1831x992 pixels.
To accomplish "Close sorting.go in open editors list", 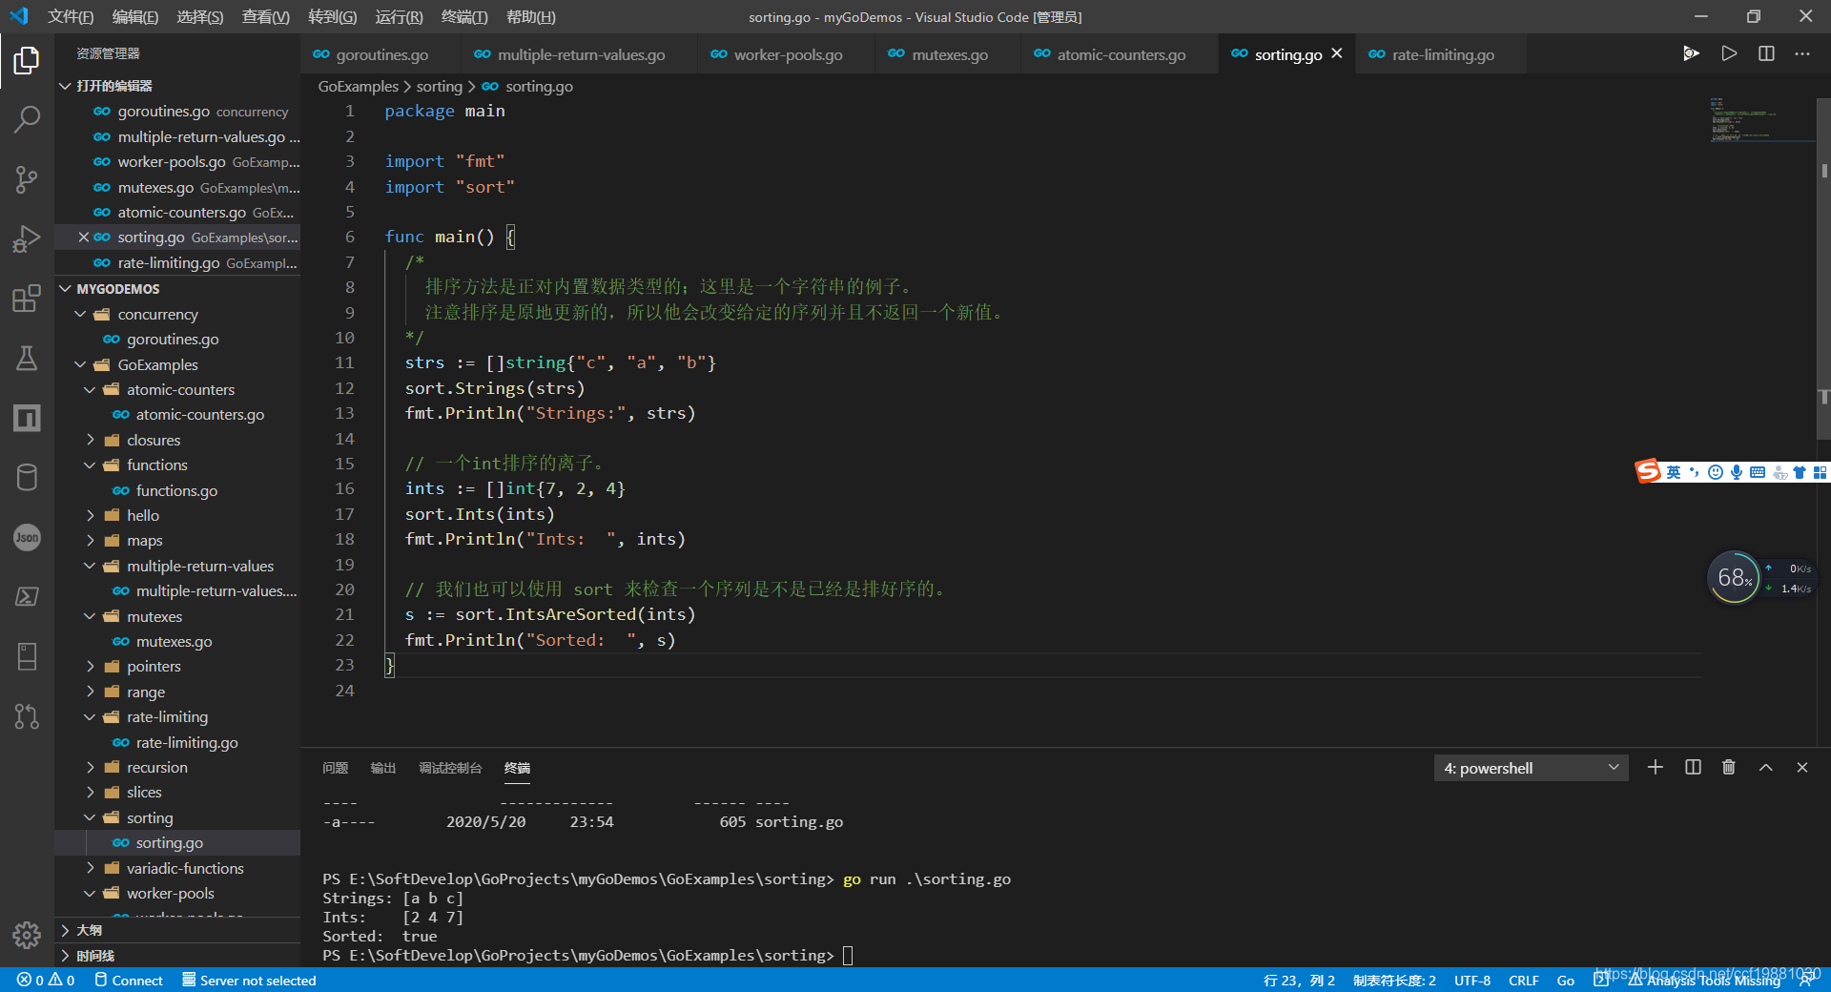I will click(x=83, y=238).
